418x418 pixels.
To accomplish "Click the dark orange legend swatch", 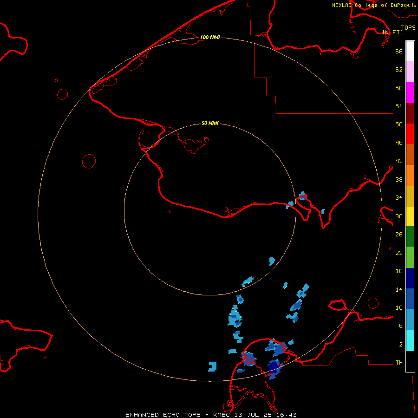I will [x=410, y=154].
